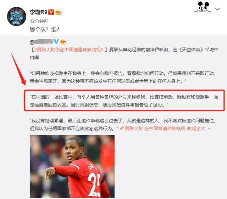Click the red arrow annotation

(18, 69)
